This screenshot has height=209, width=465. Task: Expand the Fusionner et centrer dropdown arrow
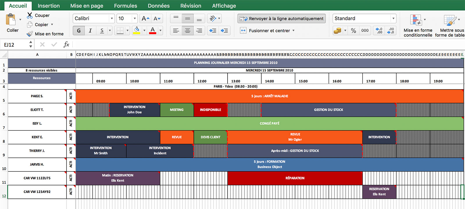coord(294,31)
